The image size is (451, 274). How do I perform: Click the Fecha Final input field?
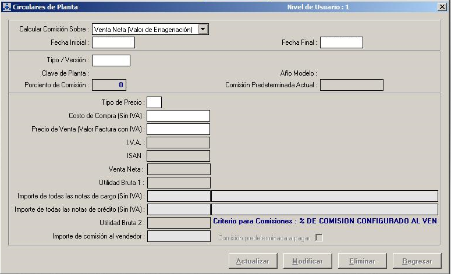point(341,42)
